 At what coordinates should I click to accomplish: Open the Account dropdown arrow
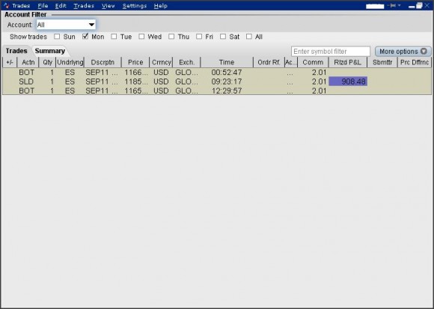tap(91, 25)
